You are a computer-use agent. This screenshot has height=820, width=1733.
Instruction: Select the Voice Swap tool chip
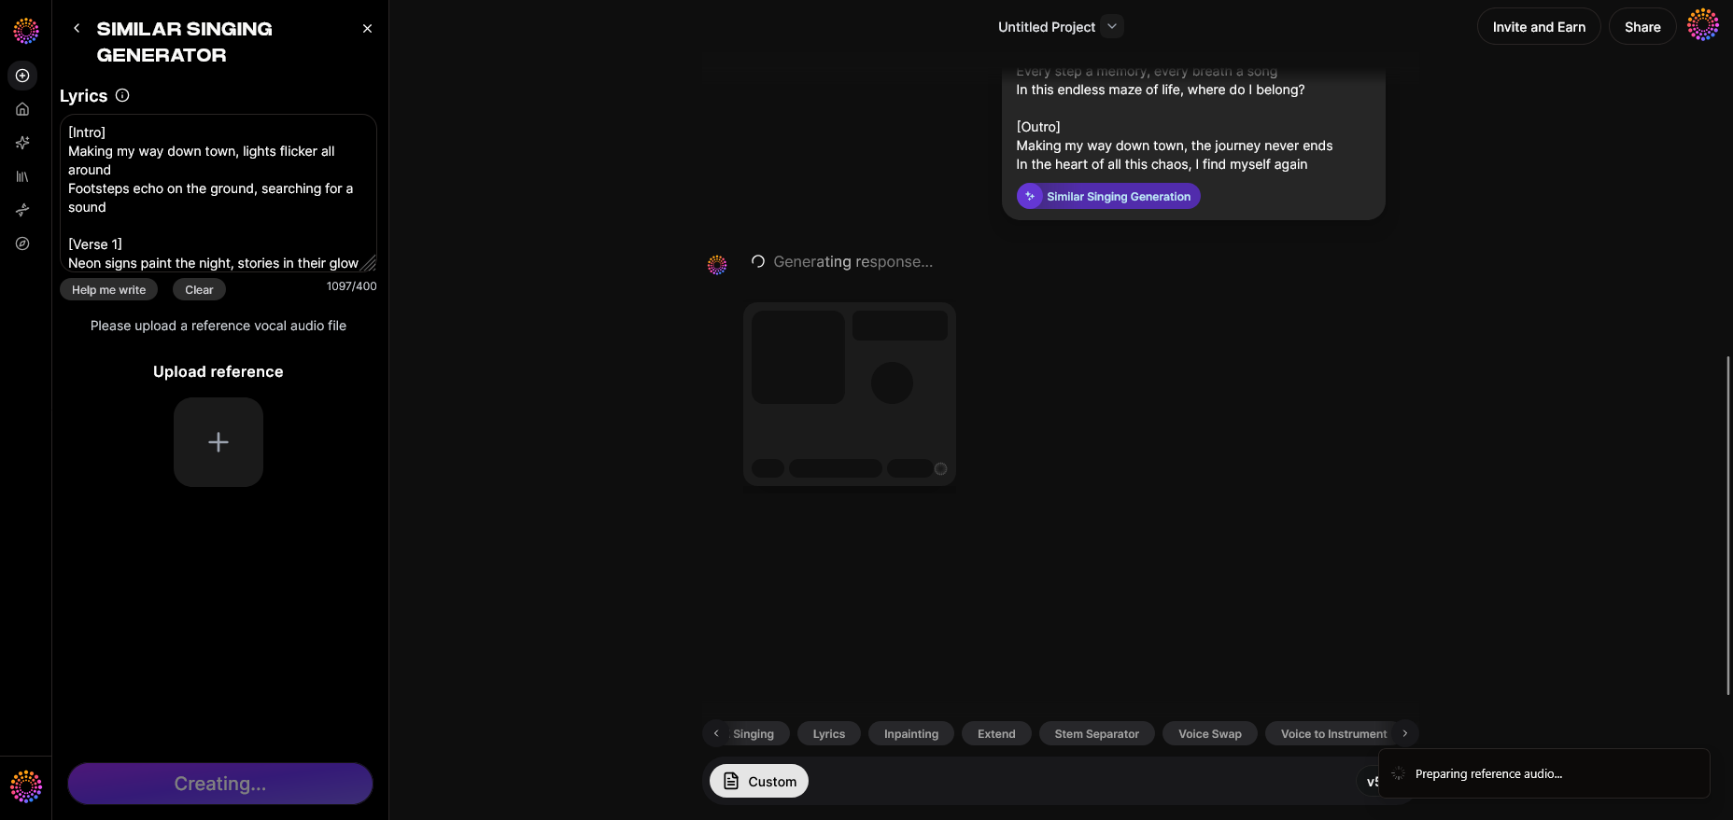click(1210, 734)
